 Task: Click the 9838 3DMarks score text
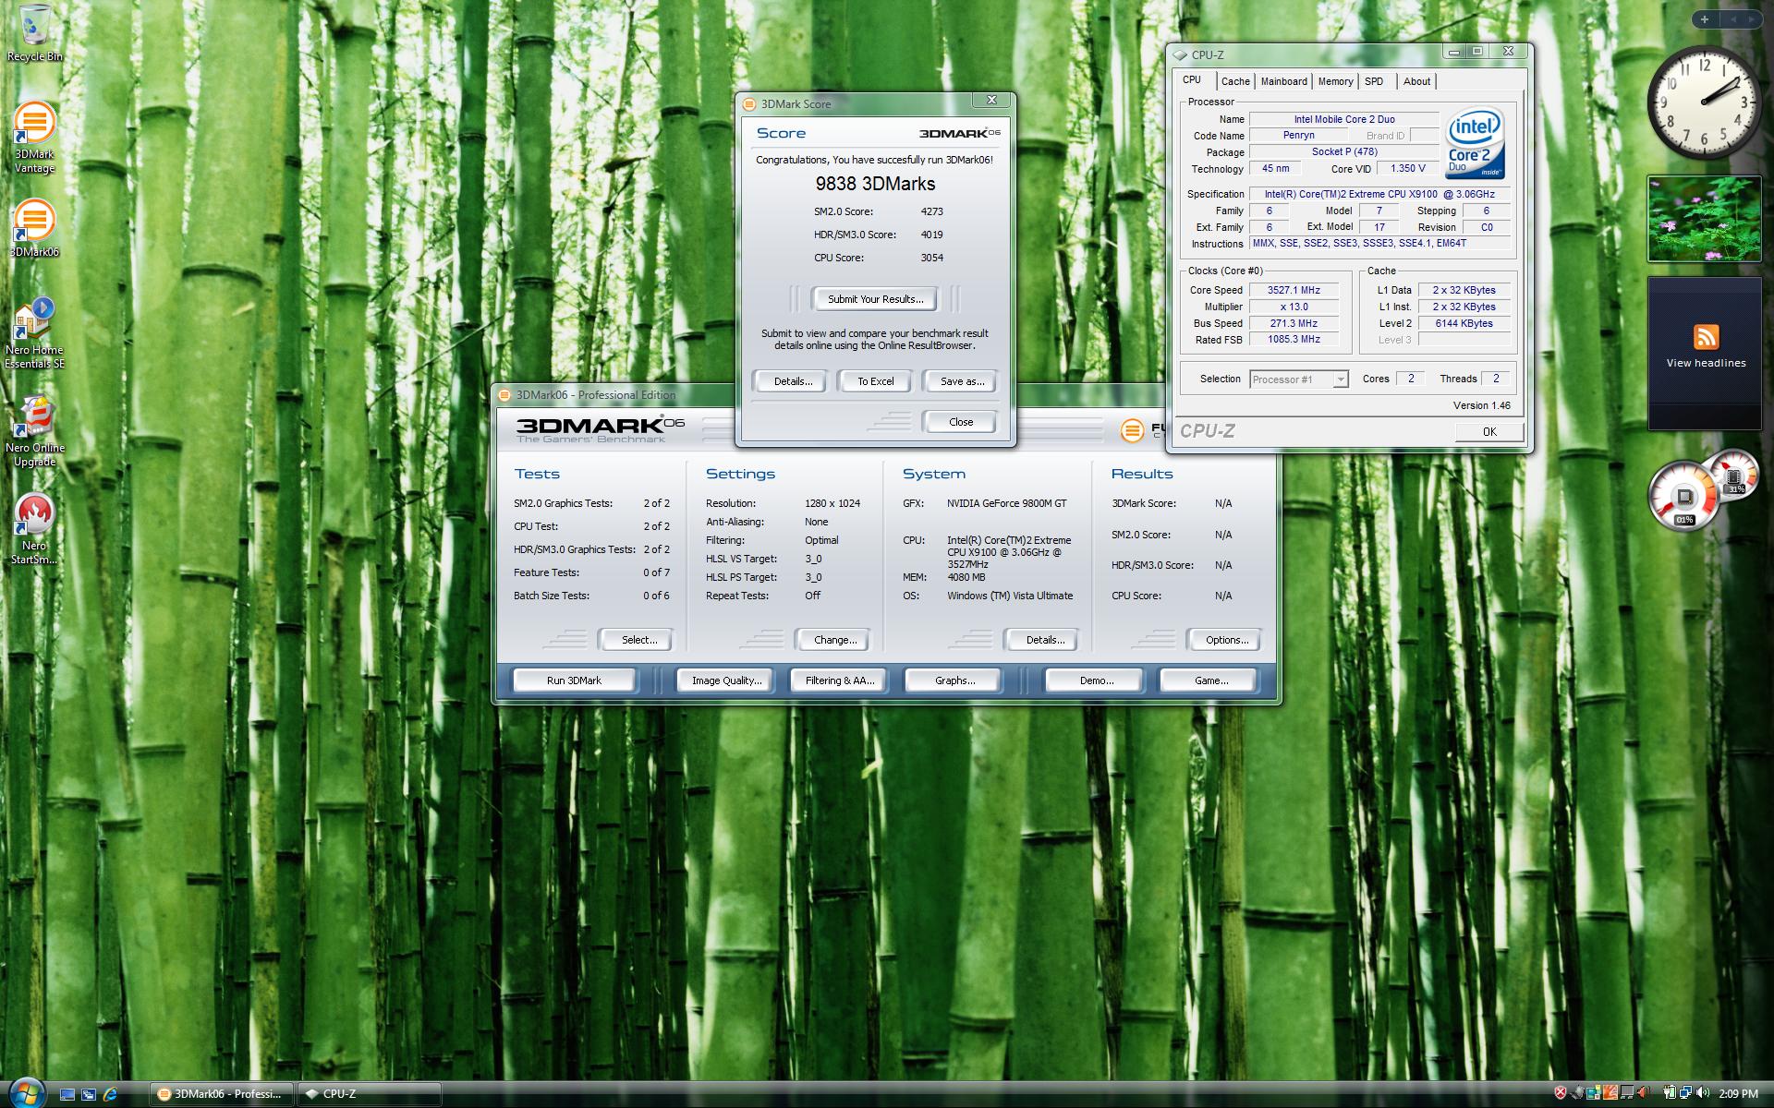click(875, 184)
